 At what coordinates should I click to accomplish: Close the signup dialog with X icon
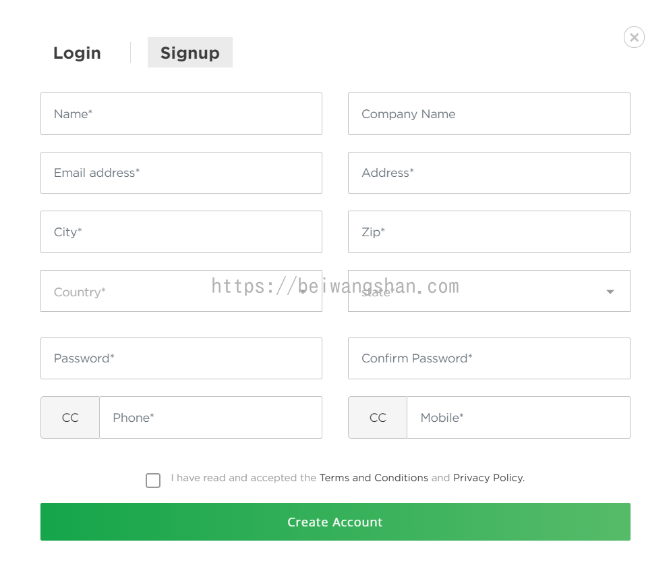point(634,37)
